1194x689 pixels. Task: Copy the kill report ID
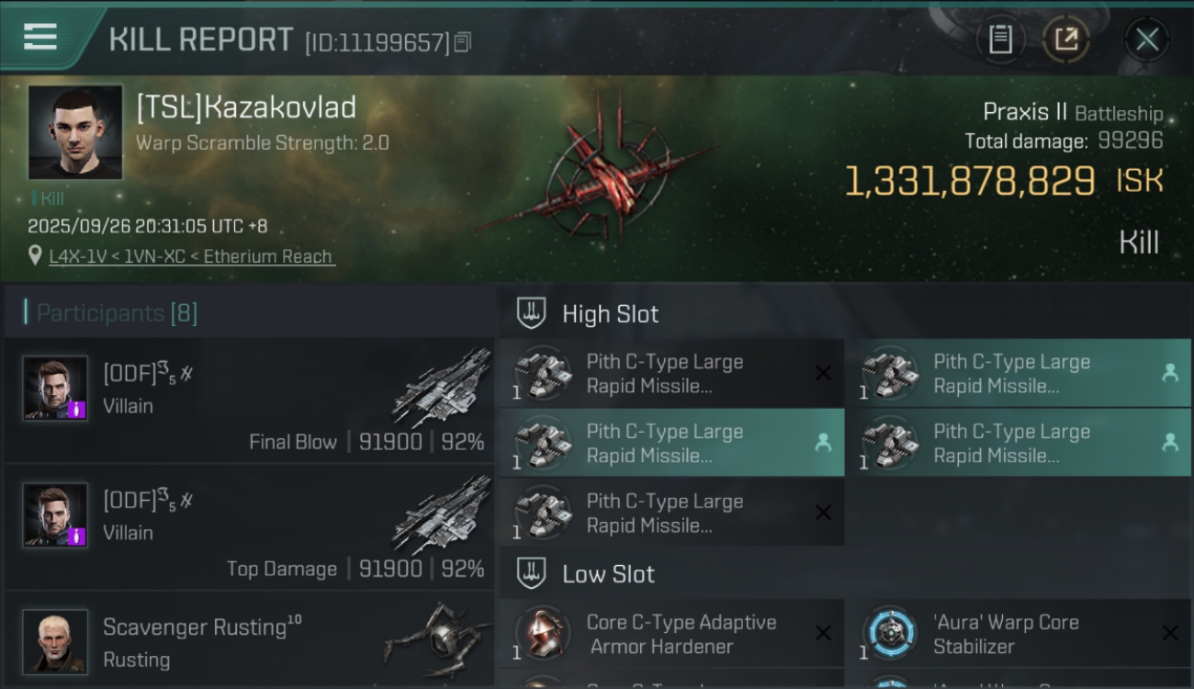click(x=463, y=42)
